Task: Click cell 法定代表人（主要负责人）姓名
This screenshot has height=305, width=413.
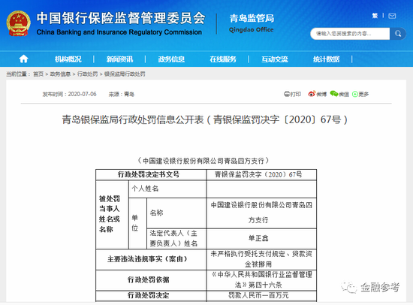Action: [176, 238]
